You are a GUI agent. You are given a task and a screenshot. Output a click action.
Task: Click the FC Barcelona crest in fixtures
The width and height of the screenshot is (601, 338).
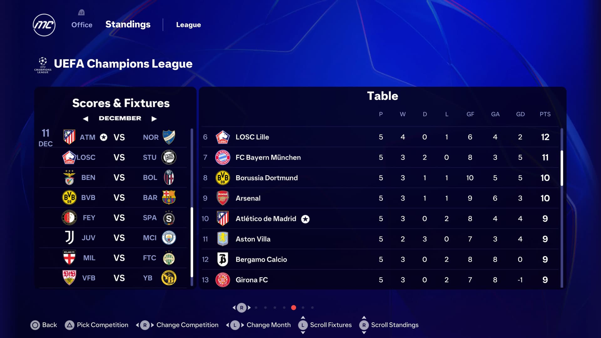click(169, 197)
